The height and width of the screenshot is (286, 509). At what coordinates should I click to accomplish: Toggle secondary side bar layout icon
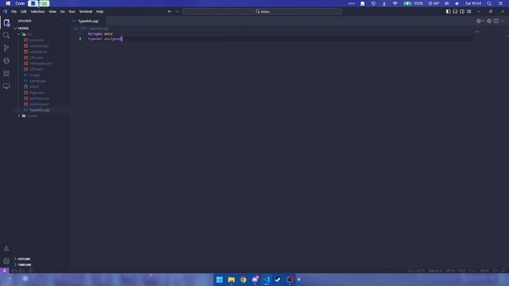pyautogui.click(x=462, y=11)
